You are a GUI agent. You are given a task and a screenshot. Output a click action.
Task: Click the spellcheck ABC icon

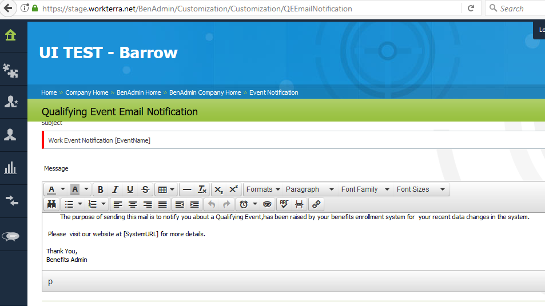click(284, 204)
